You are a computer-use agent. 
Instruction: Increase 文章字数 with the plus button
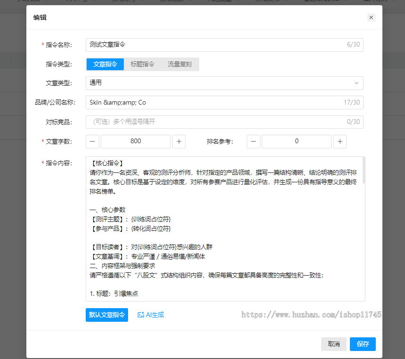tap(179, 141)
